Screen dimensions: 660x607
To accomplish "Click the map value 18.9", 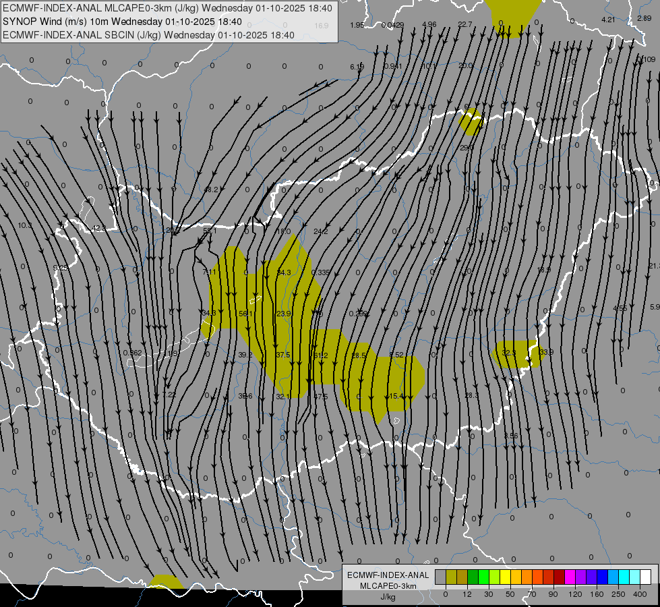I will pyautogui.click(x=544, y=269).
